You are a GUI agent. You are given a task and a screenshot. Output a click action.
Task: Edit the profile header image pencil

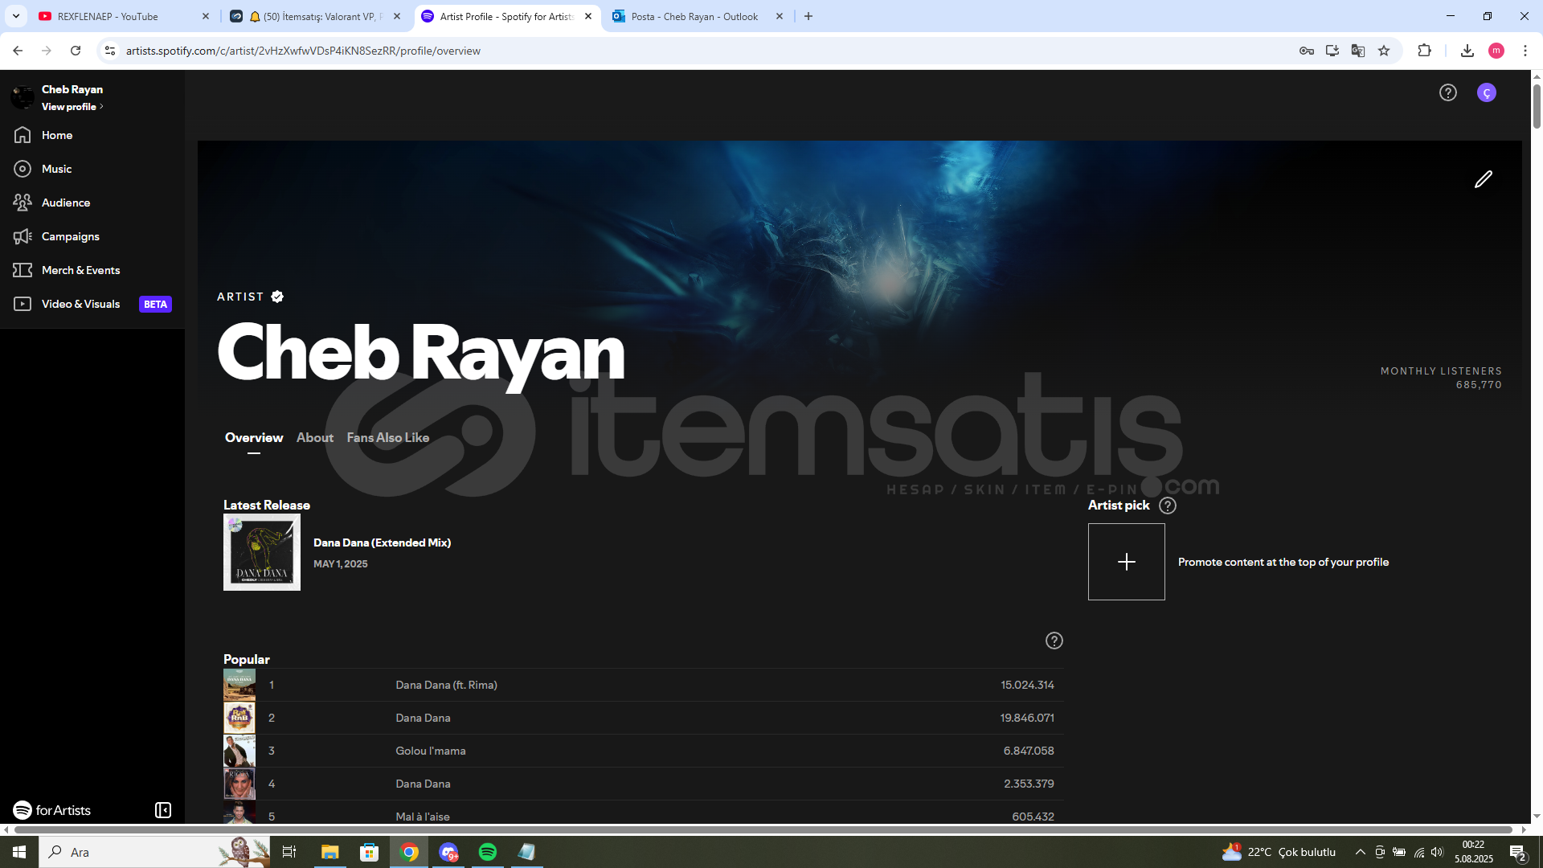(1484, 179)
